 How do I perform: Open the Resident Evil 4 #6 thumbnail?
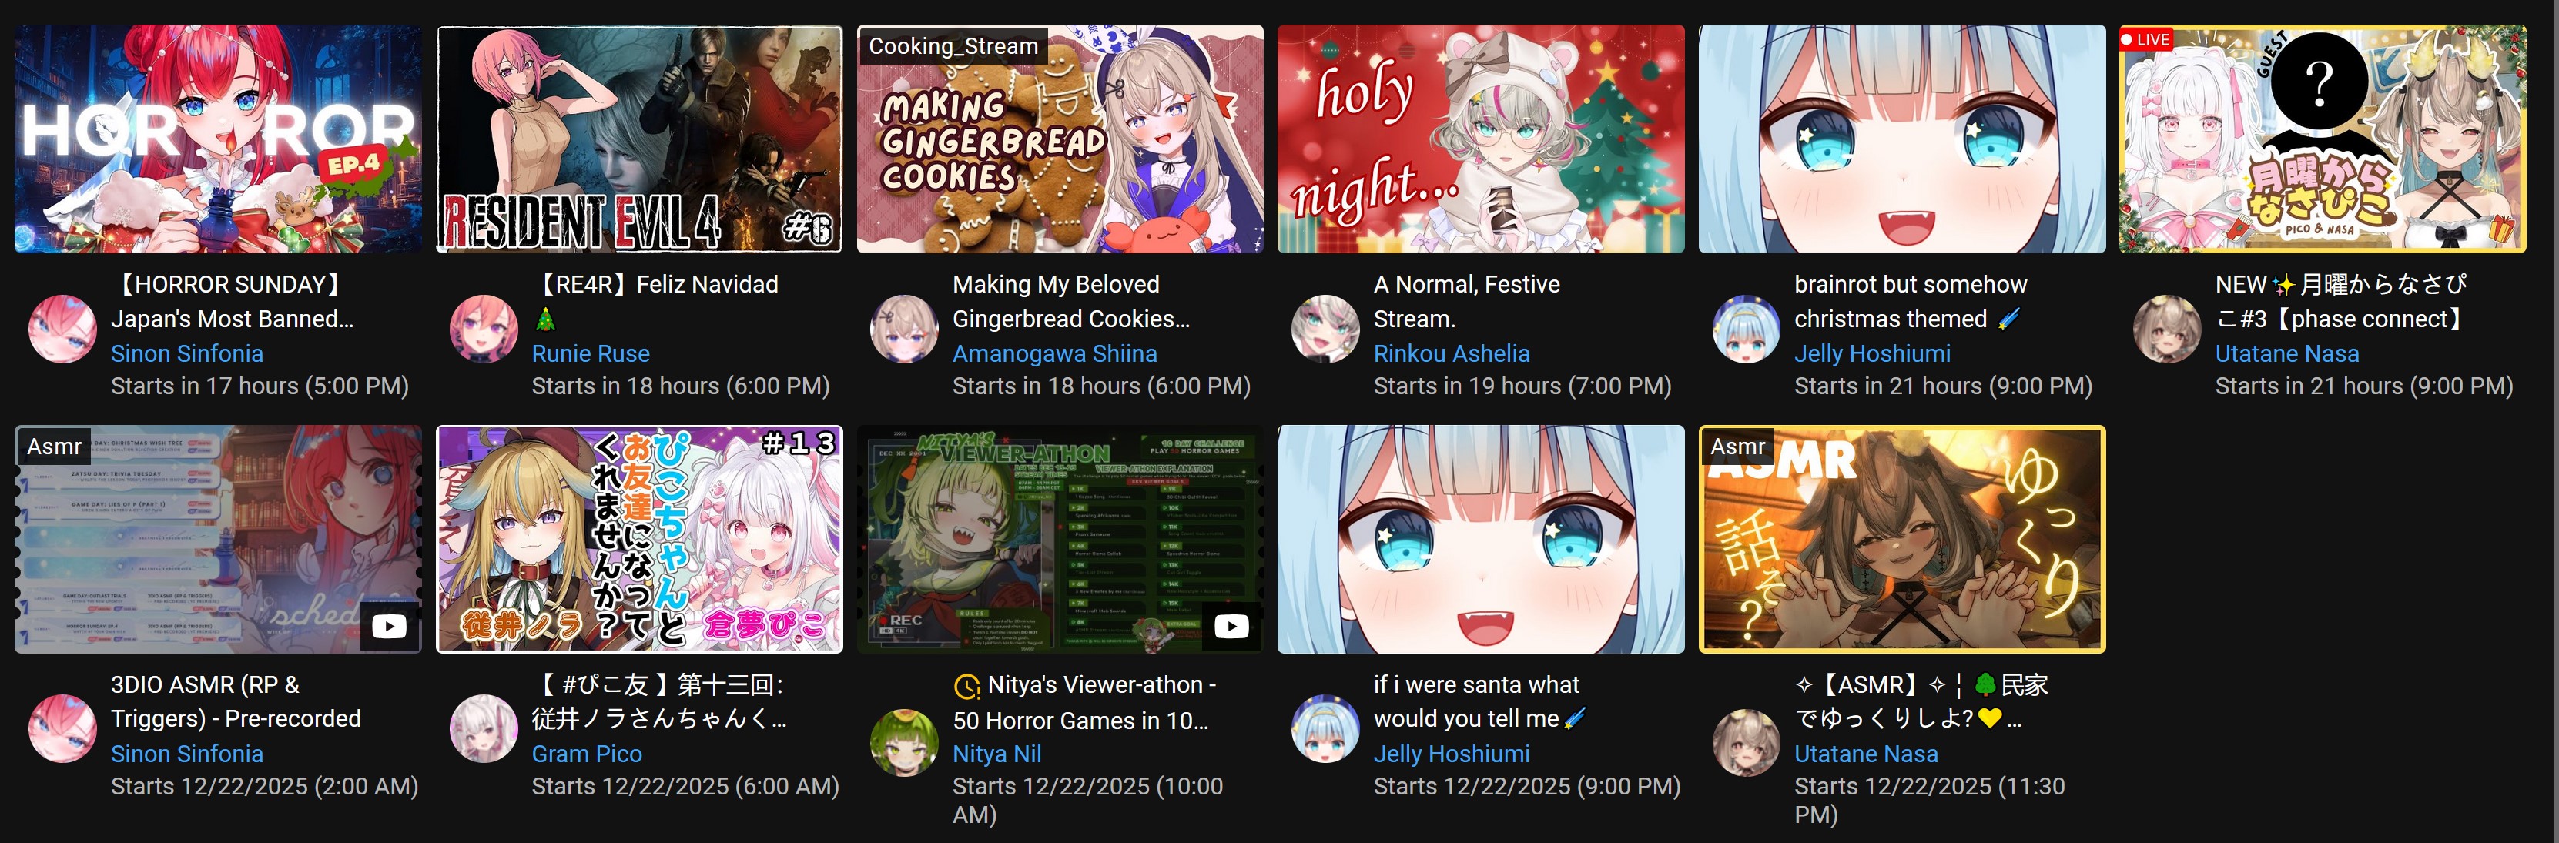pos(640,139)
